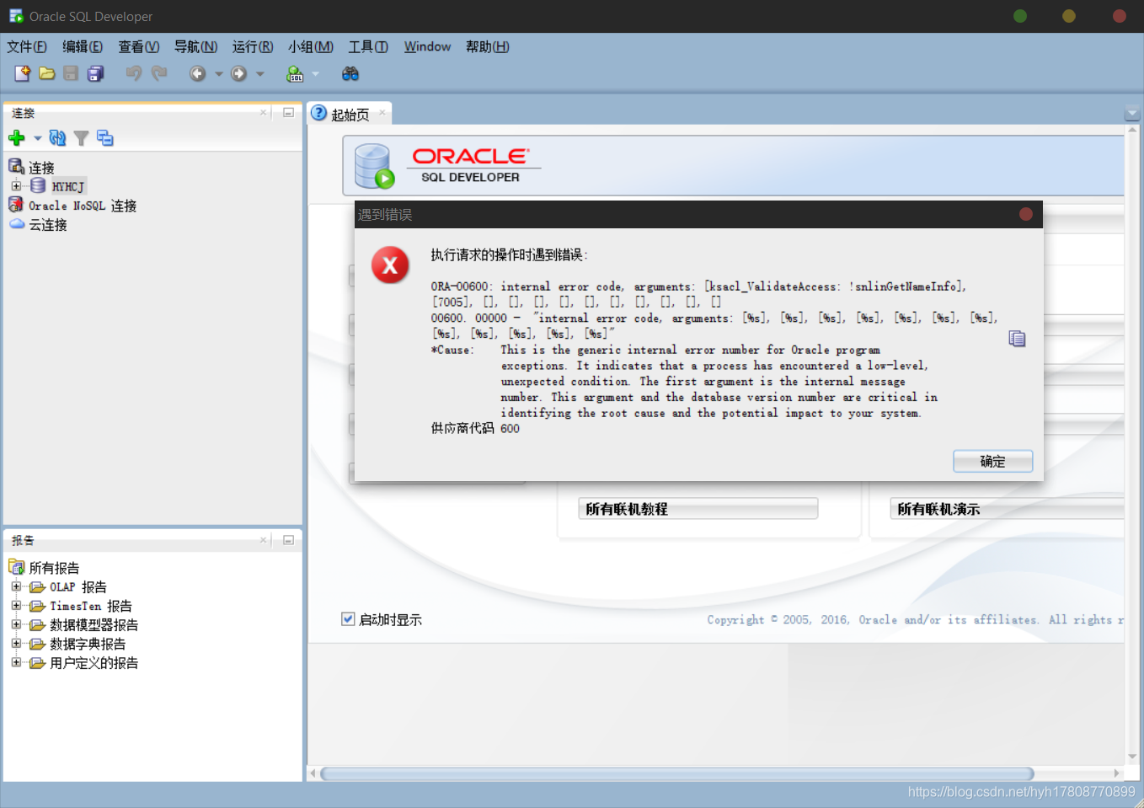
Task: Click the 所有报告 root report icon
Action: (17, 567)
